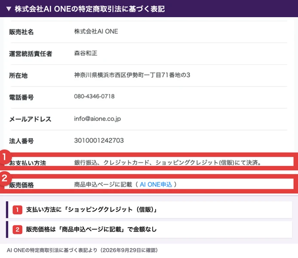298x258 pixels.
Task: Select text 商品申込ページに記載
Action: [x=103, y=184]
